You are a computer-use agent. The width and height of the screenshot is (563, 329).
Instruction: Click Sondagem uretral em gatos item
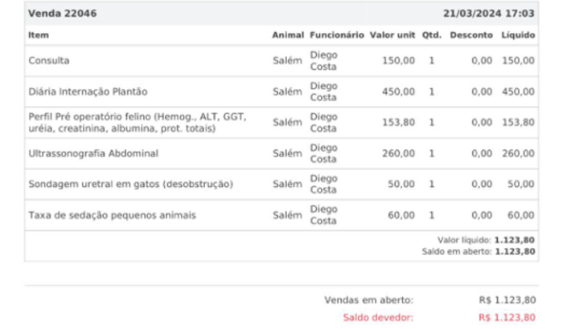coord(130,184)
